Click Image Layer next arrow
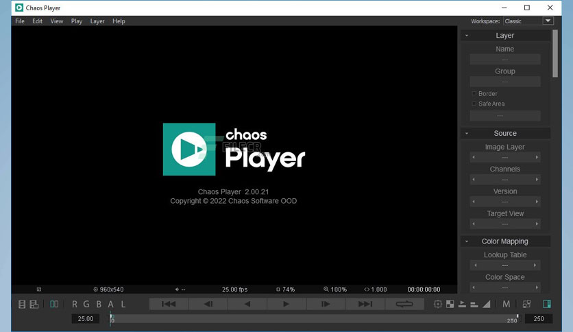This screenshot has width=573, height=332. coord(537,157)
